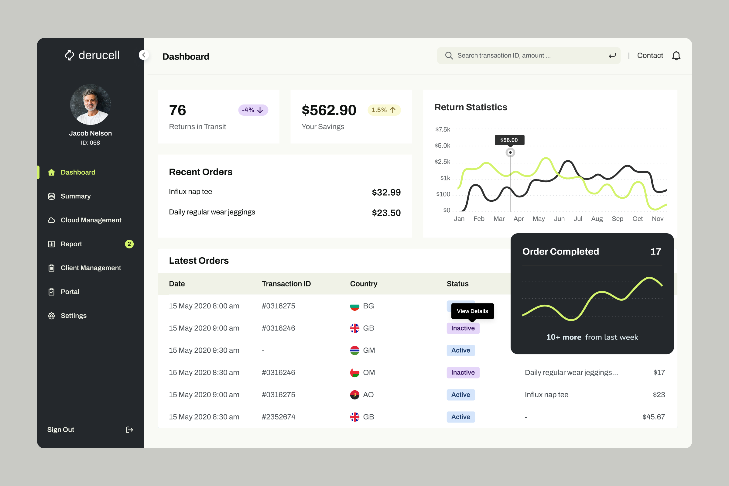Click the notification bell

coord(677,55)
